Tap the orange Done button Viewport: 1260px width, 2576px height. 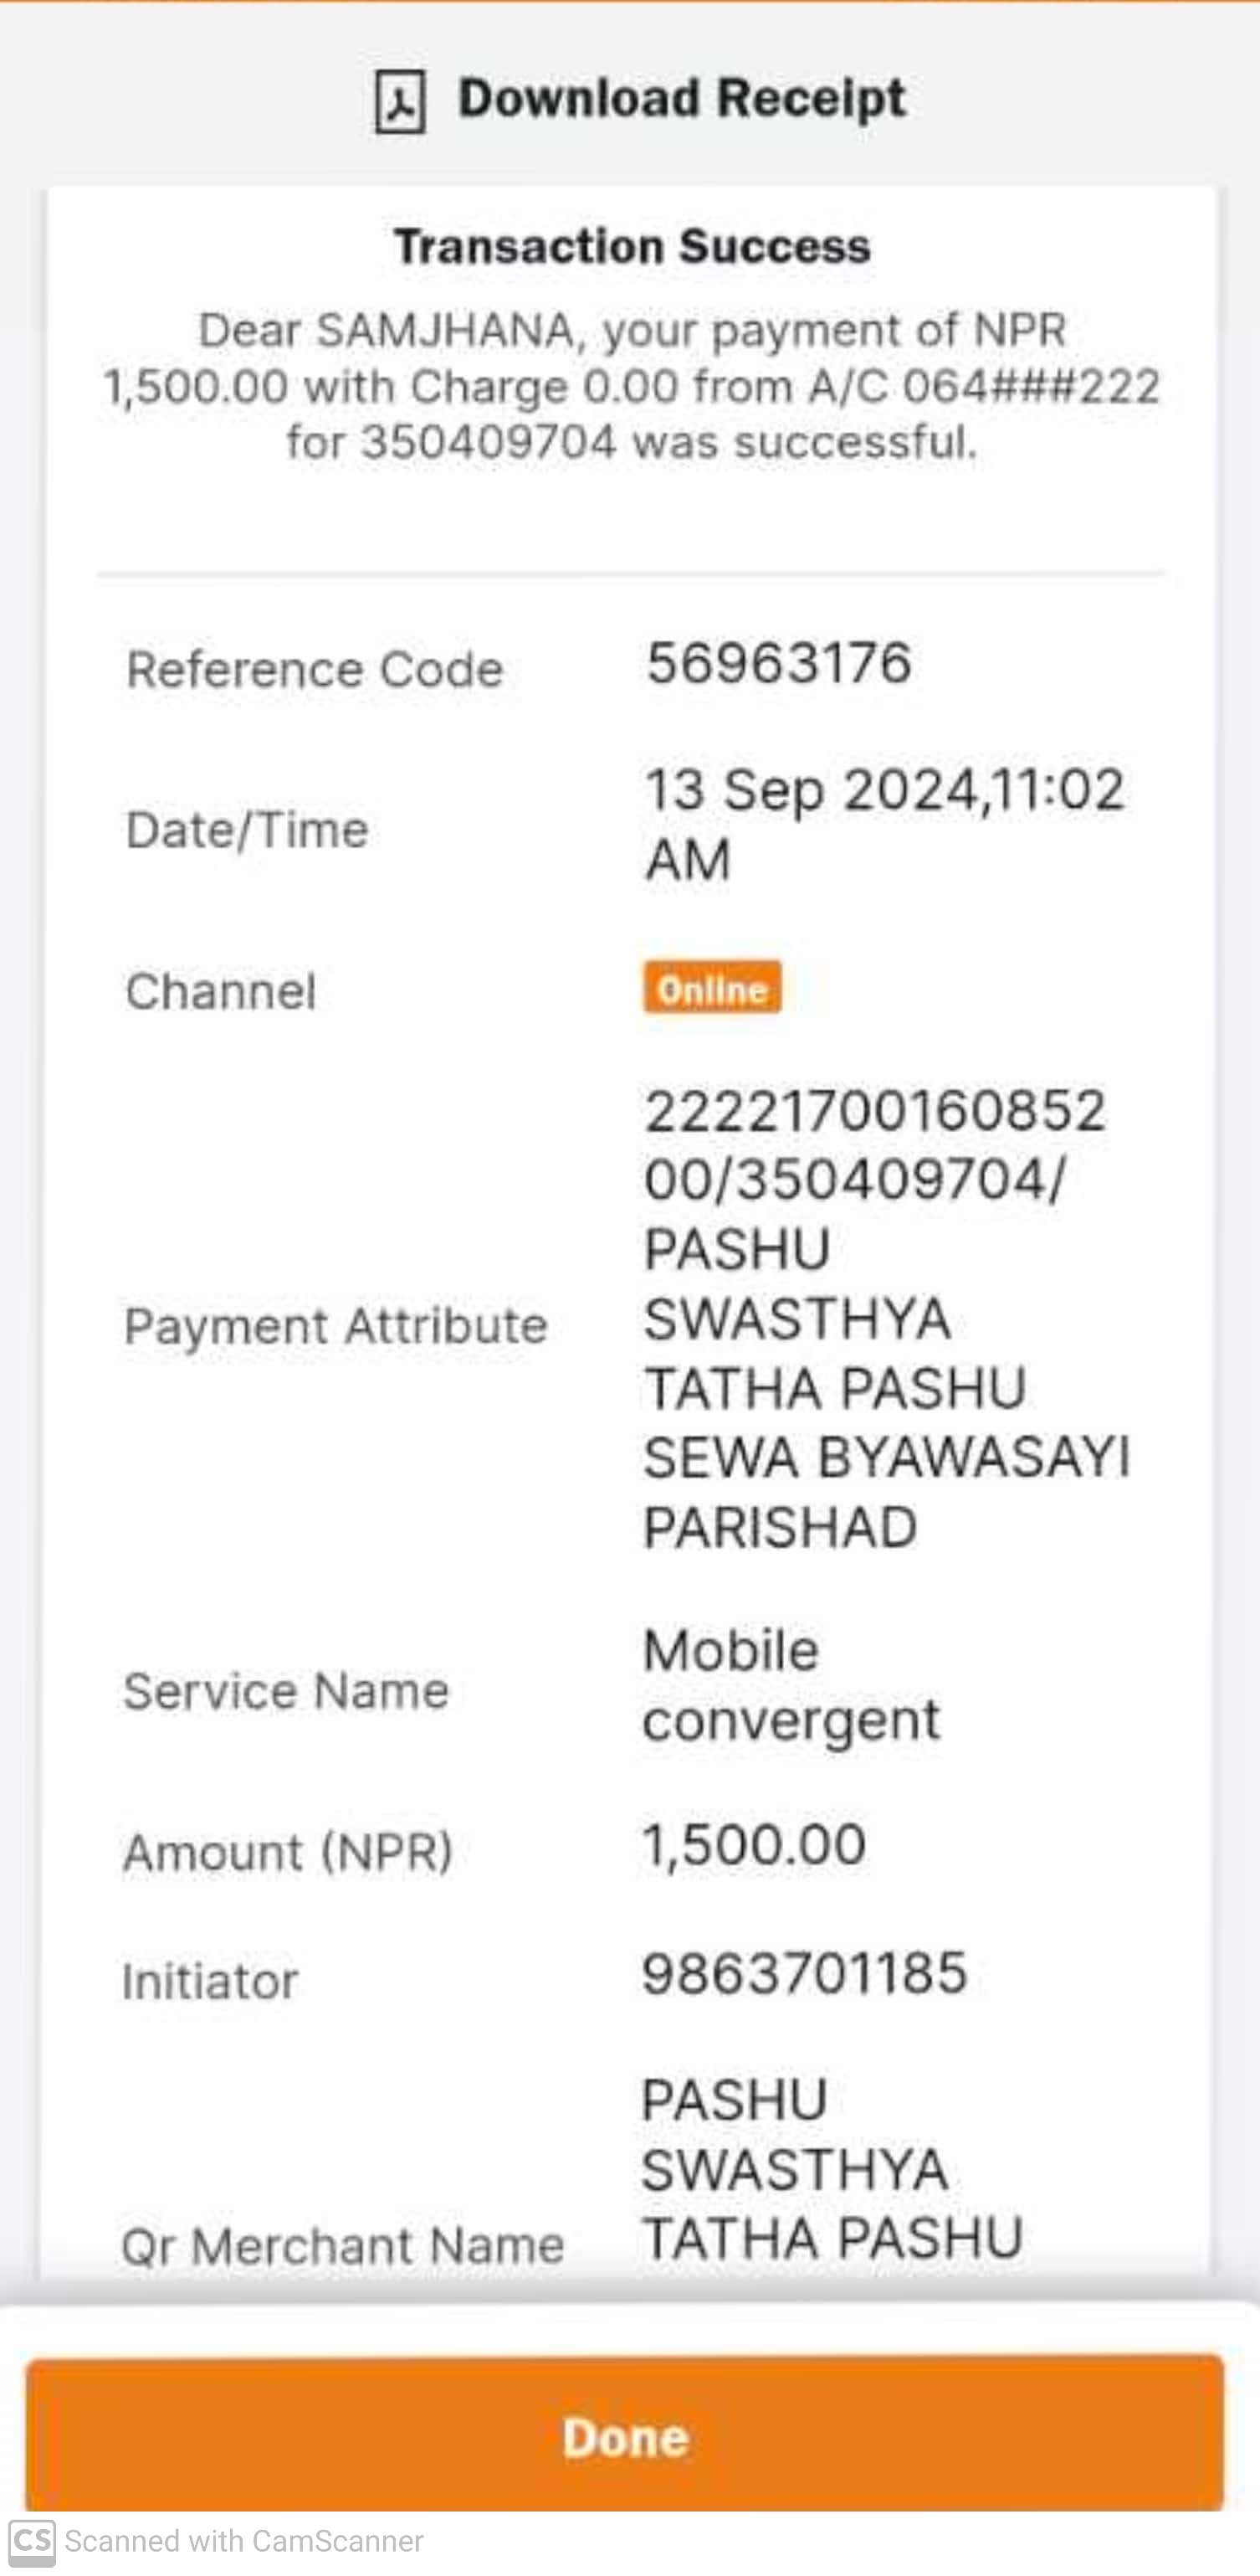(x=626, y=2436)
